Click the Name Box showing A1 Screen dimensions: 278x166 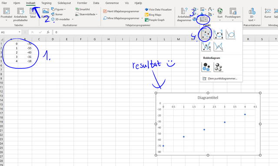pos(9,32)
